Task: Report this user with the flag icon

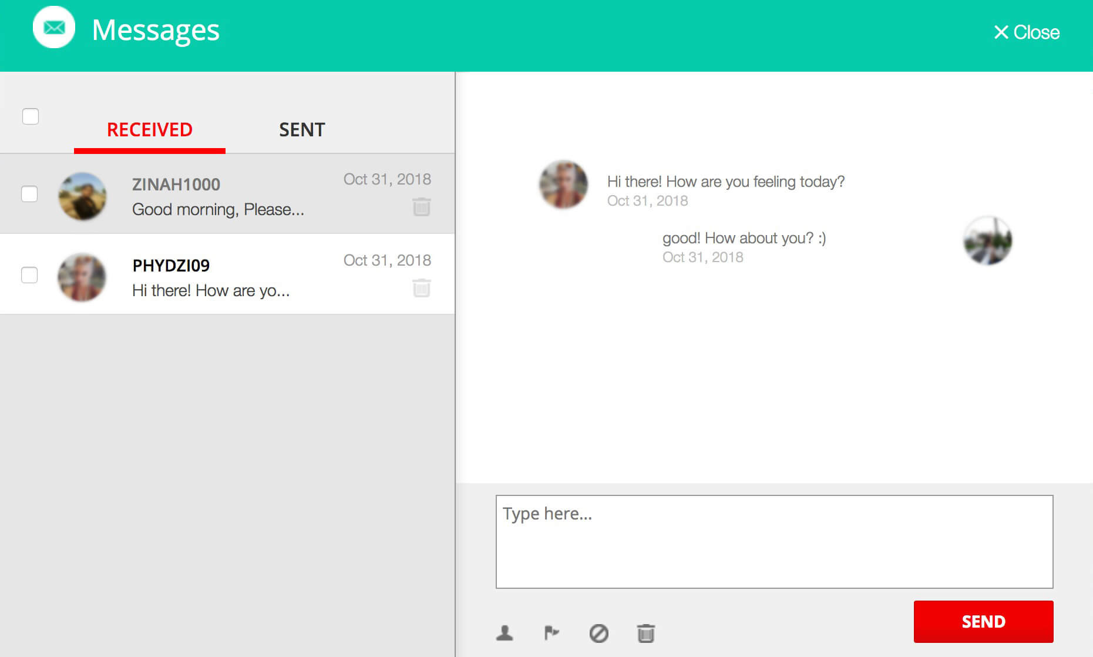Action: pyautogui.click(x=551, y=633)
